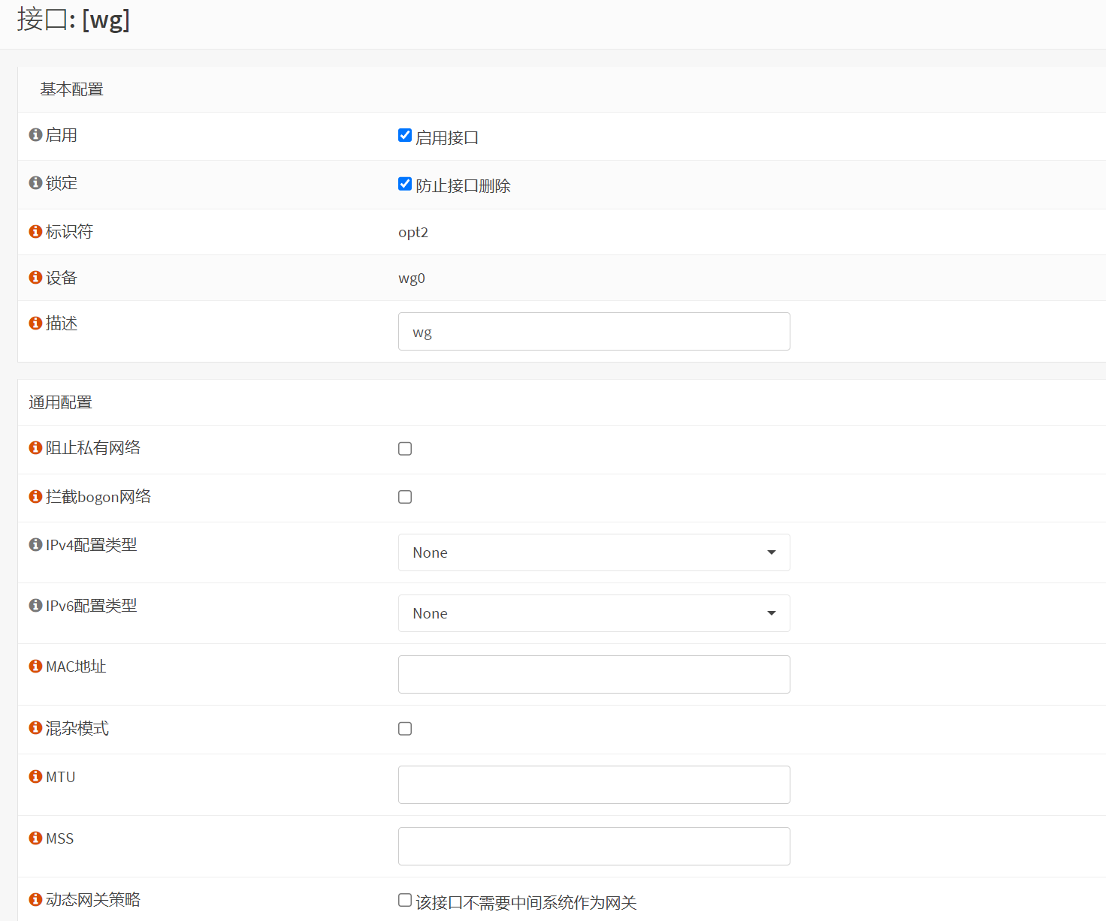Open help icon for 阻止私有网络
Viewport: 1106px width, 921px height.
[x=35, y=448]
